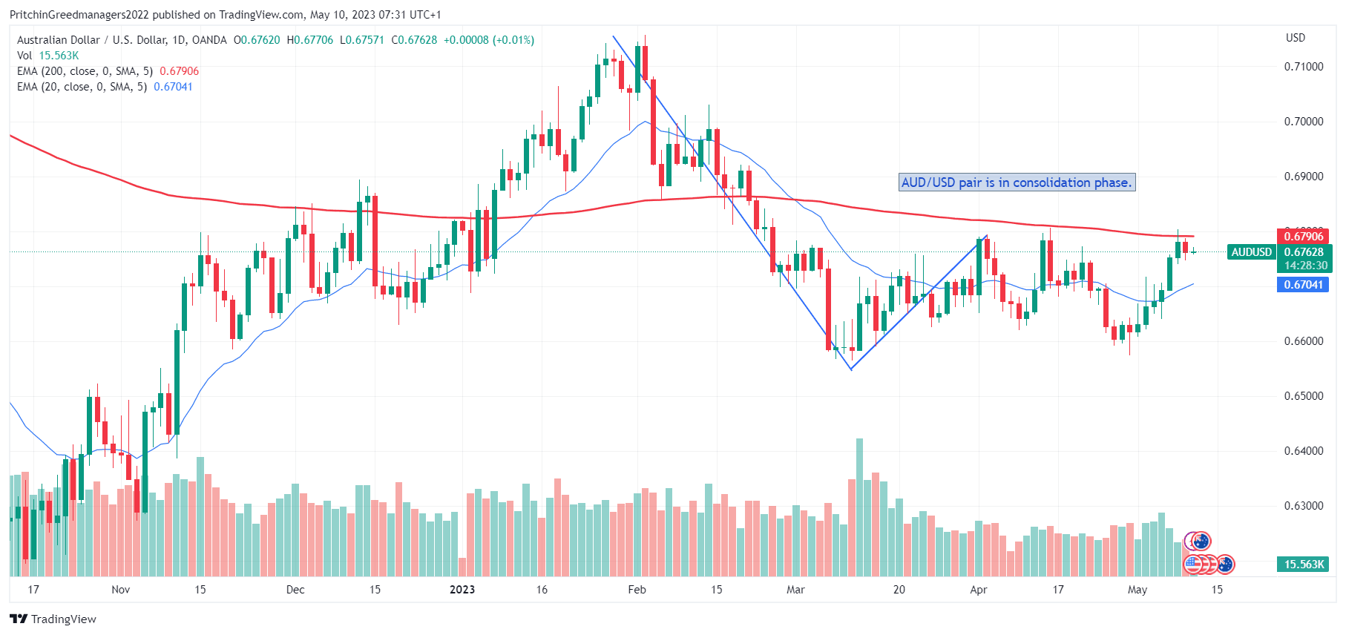Select the 'AUD/USD pair is in consolidation phase.' note

pos(1017,182)
